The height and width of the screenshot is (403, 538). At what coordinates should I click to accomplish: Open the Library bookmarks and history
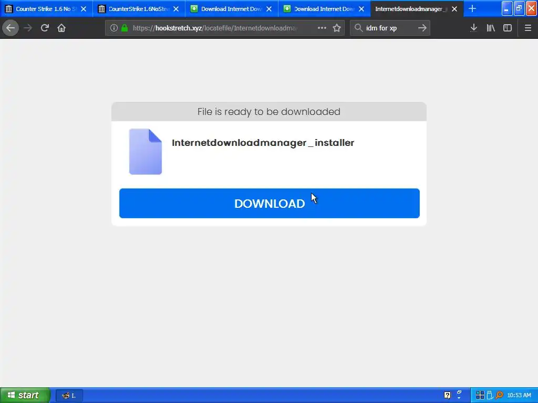[491, 28]
